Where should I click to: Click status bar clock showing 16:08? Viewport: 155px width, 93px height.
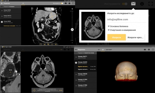click(x=72, y=47)
